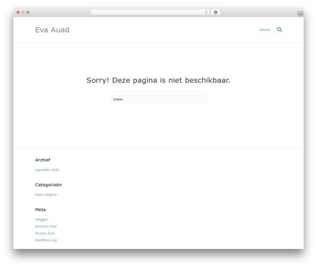
Task: Open the search magnifier icon in header
Action: (x=279, y=30)
